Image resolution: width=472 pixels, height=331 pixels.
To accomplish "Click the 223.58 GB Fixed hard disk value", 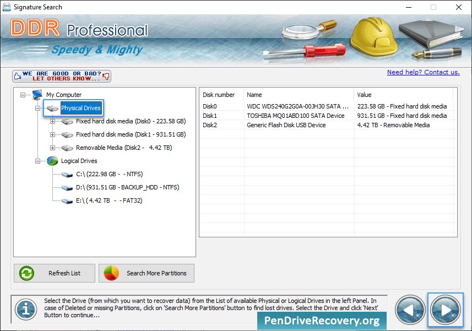I will tap(402, 106).
